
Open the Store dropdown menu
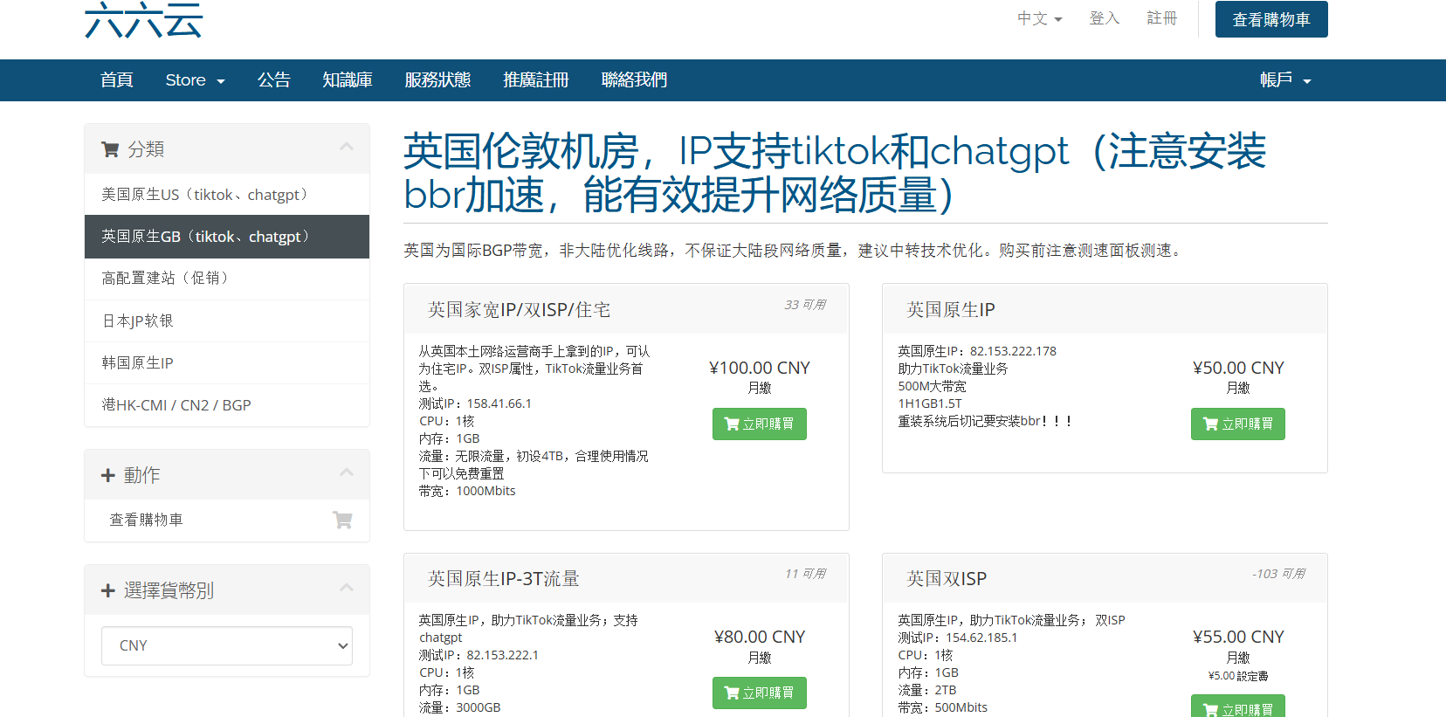[195, 80]
